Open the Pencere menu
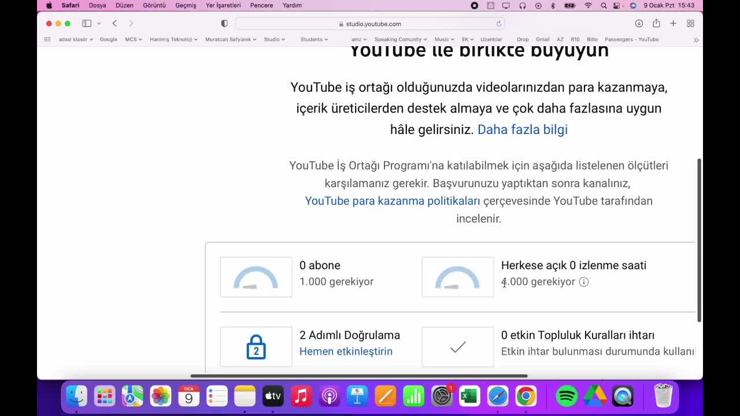The image size is (740, 416). pyautogui.click(x=261, y=5)
